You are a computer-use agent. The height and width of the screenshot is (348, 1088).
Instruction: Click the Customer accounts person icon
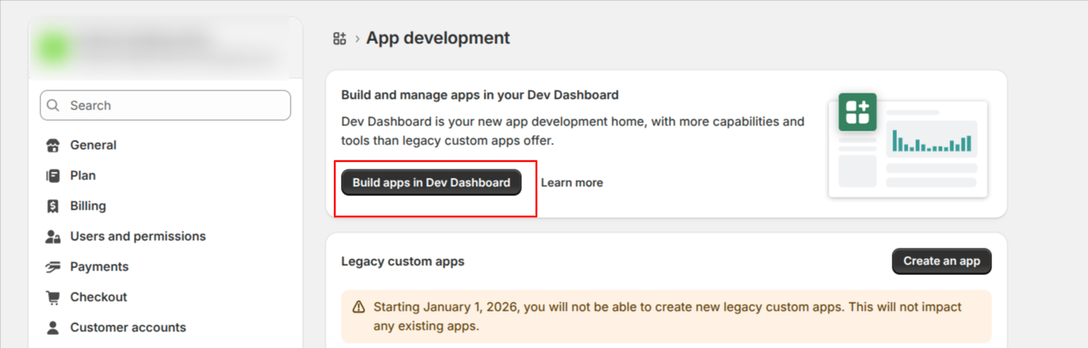click(52, 327)
